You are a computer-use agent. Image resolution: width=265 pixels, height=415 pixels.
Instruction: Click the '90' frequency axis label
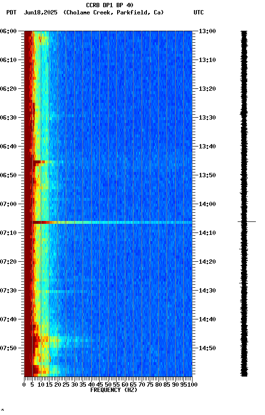pyautogui.click(x=175, y=385)
